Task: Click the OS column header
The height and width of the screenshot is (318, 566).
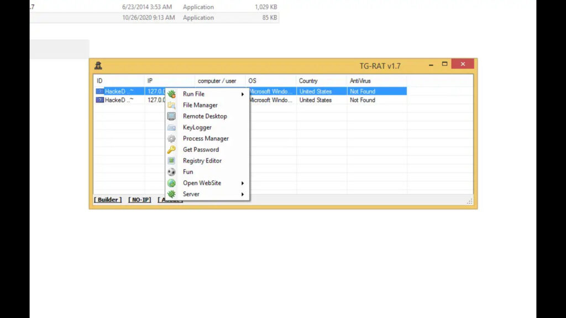Action: point(270,81)
